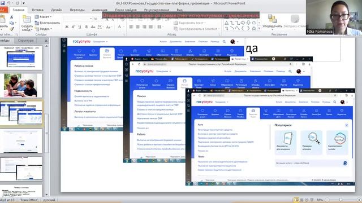Select the five-point star shape
The image size is (362, 203).
point(254,28)
